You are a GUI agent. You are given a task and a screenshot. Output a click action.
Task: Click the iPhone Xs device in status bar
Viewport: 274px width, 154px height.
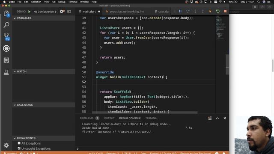(195, 153)
